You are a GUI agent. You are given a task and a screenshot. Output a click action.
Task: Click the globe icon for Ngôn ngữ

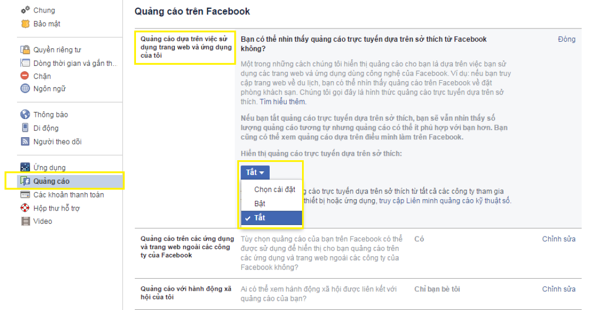coord(25,89)
